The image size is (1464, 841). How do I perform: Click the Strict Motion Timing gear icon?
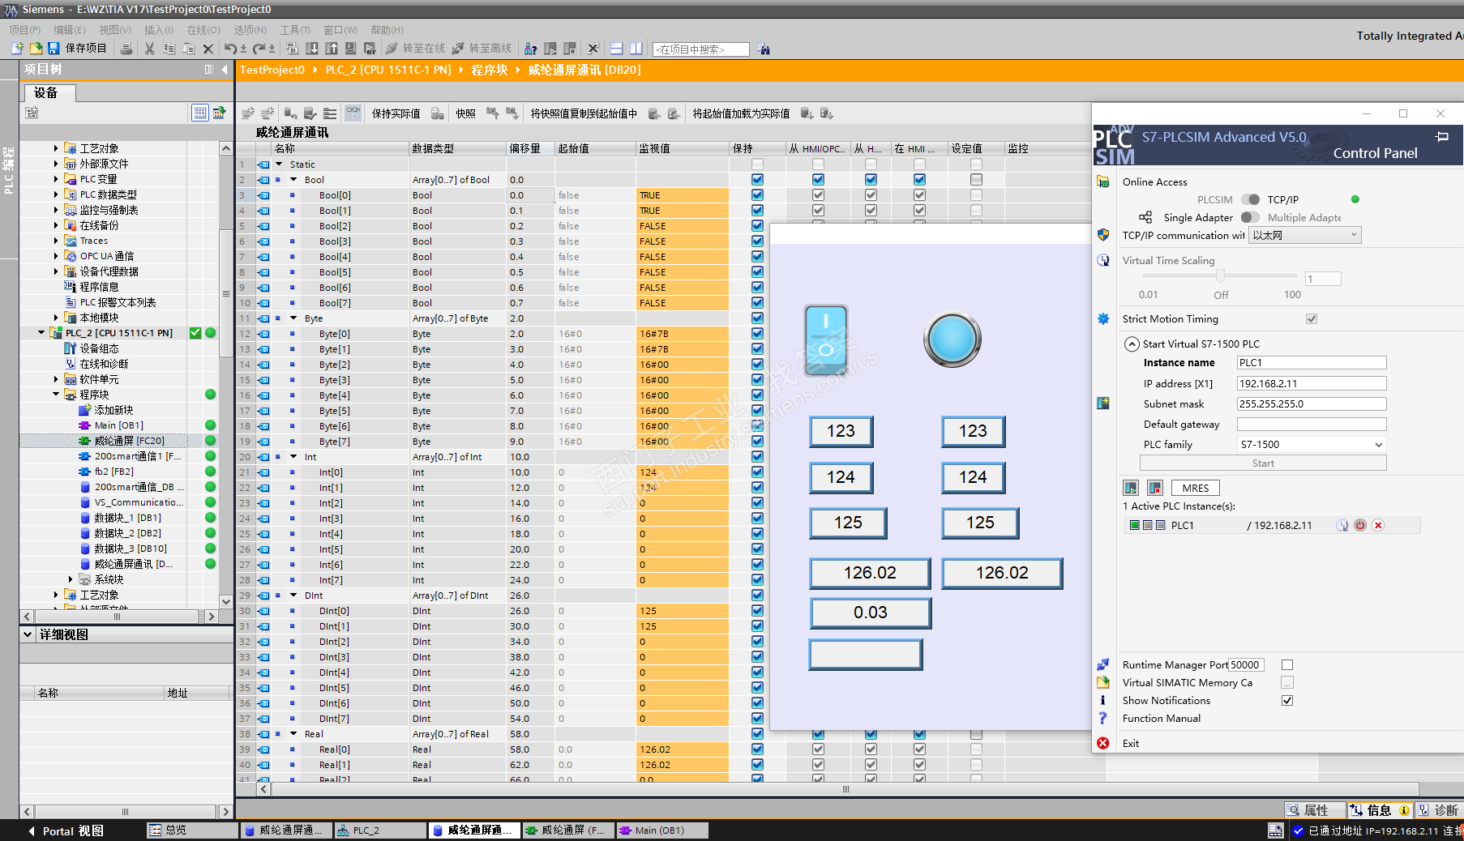click(x=1103, y=318)
